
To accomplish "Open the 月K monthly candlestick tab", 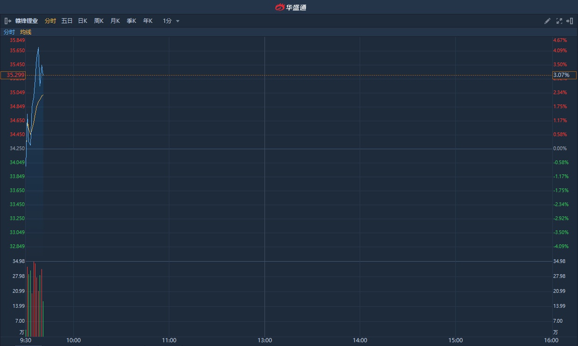I will 115,21.
